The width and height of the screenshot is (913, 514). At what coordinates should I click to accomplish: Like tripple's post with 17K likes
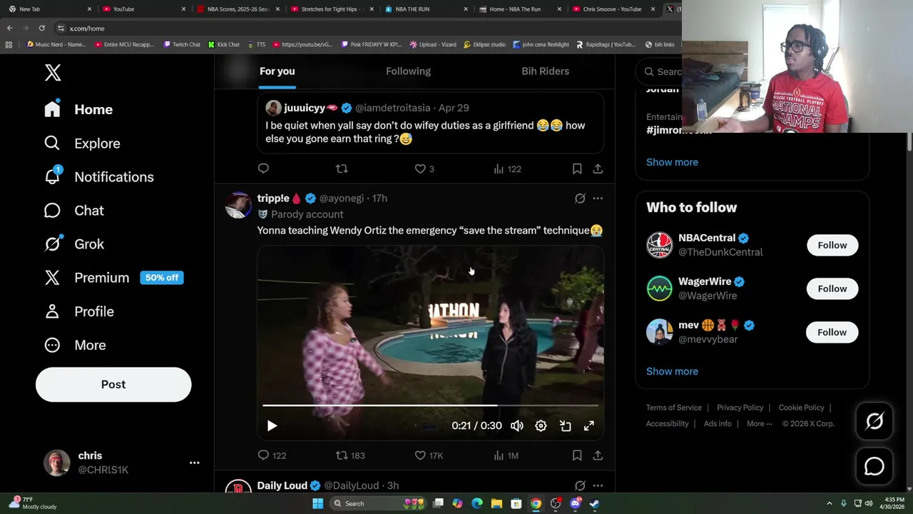pos(429,455)
